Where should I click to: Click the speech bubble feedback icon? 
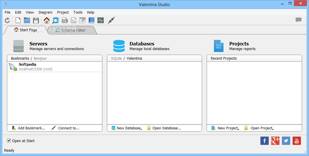299,20
